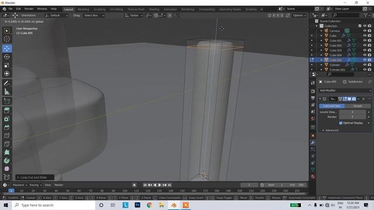Expand the Advanced subdivision section
Screen dimensions: 374x210
[x=330, y=130]
